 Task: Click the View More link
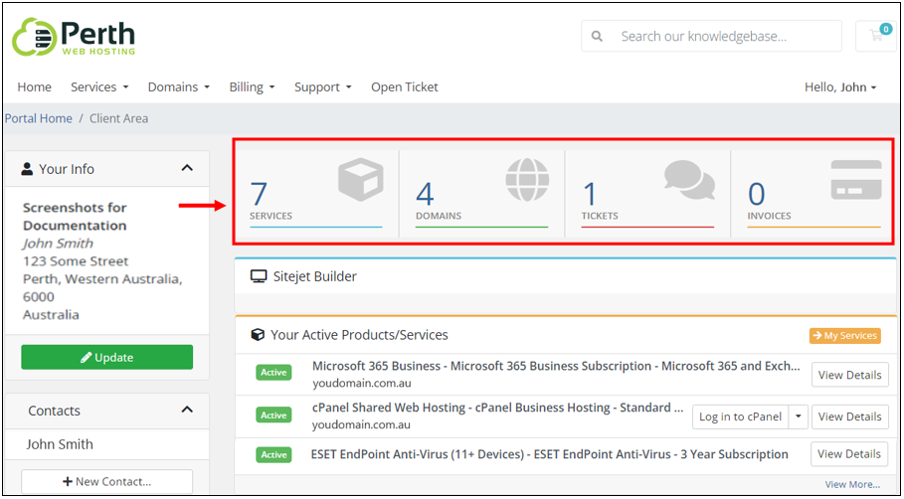point(852,484)
